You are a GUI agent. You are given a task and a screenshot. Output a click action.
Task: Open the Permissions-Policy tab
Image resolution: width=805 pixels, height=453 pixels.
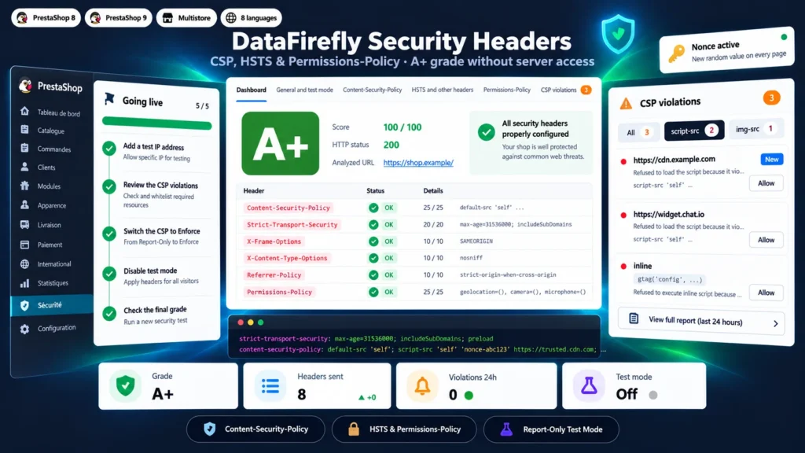pyautogui.click(x=507, y=90)
